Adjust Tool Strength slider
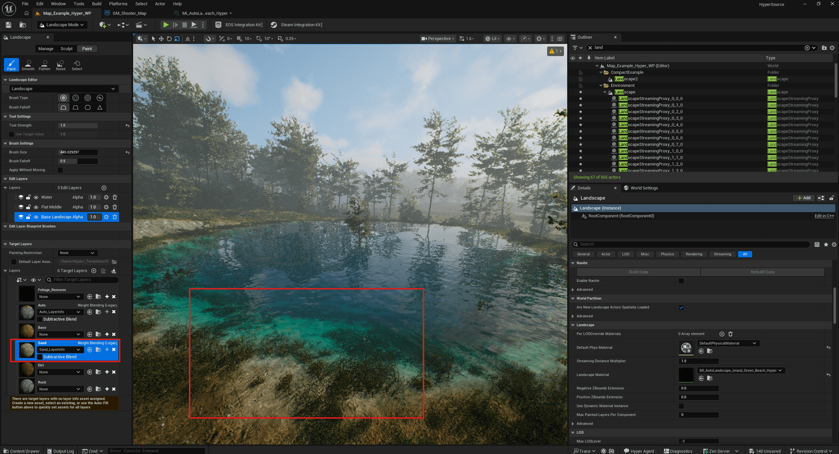839x454 pixels. (78, 125)
